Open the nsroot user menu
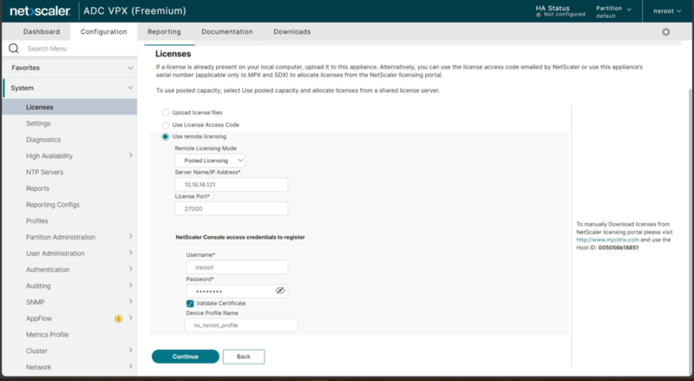This screenshot has height=381, width=694. click(x=667, y=11)
